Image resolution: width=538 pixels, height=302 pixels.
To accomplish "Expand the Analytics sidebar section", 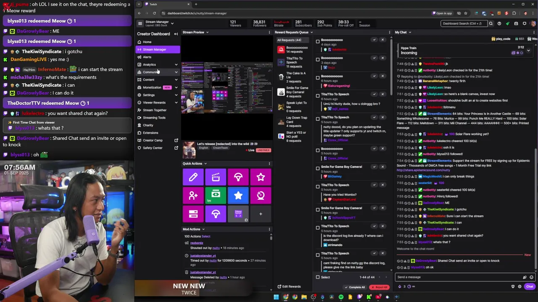I will click(176, 65).
